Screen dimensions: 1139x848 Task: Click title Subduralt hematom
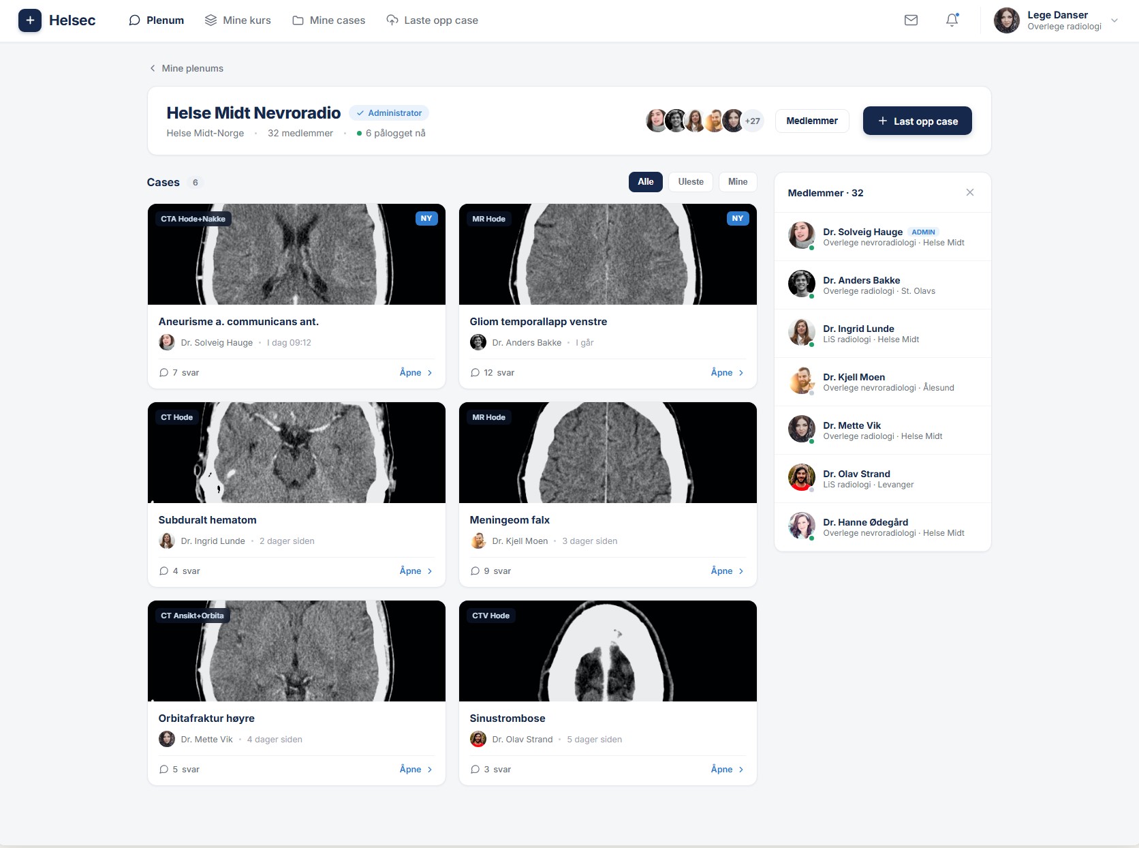(208, 520)
